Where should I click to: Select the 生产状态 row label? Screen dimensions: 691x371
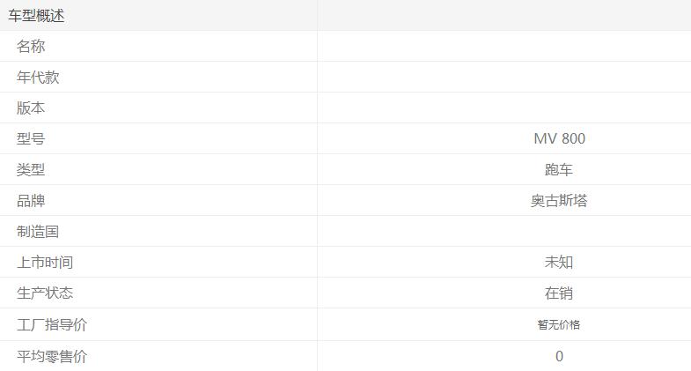[x=45, y=293]
